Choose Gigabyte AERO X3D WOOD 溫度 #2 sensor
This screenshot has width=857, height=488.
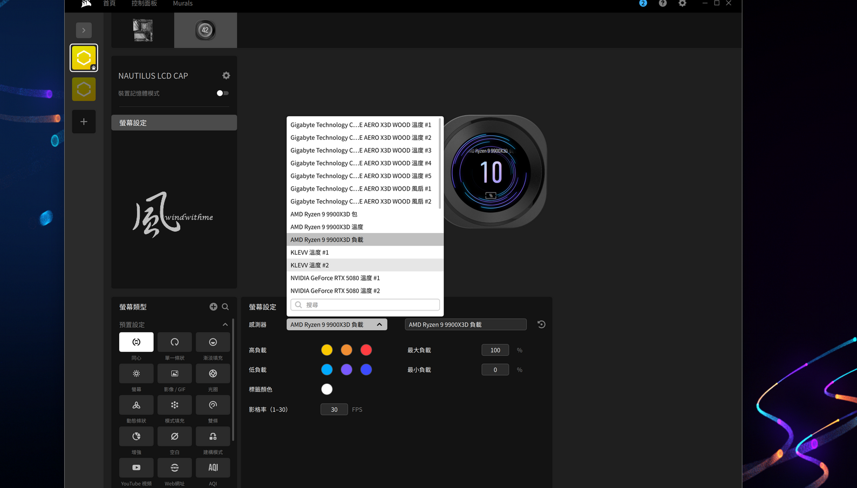pos(364,138)
